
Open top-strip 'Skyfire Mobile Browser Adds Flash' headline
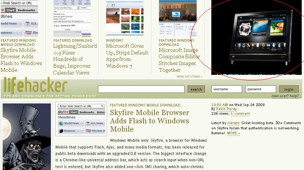[21, 60]
